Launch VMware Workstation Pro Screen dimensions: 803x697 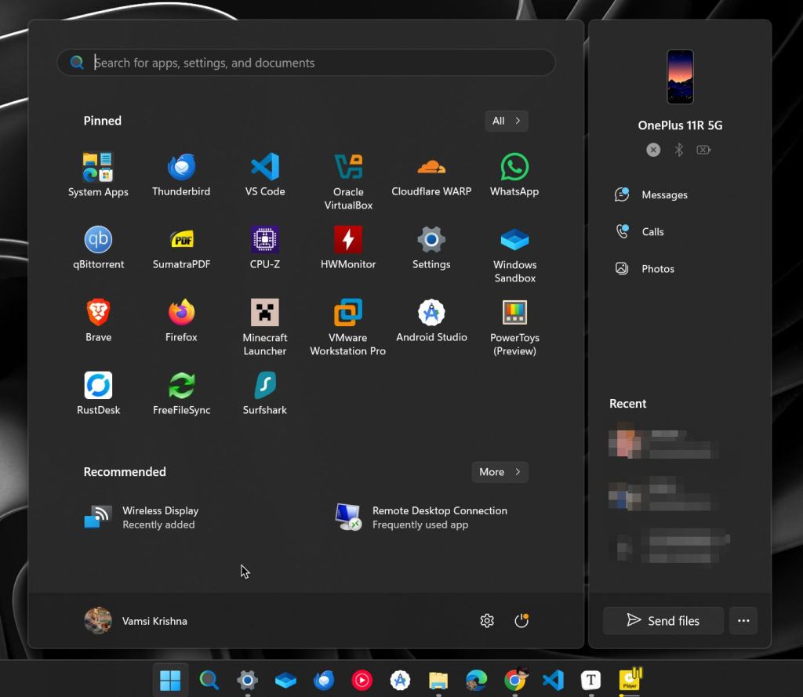[x=348, y=327]
